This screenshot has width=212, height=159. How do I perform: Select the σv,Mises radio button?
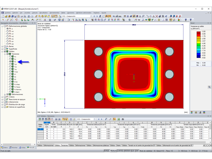10,84
